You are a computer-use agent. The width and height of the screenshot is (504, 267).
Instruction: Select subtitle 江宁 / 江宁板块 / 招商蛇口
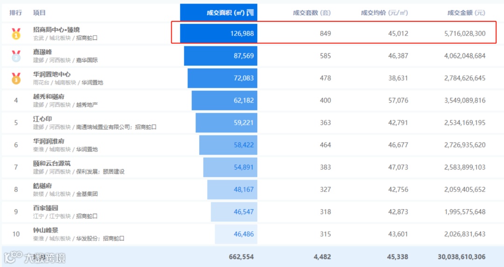tap(65, 216)
